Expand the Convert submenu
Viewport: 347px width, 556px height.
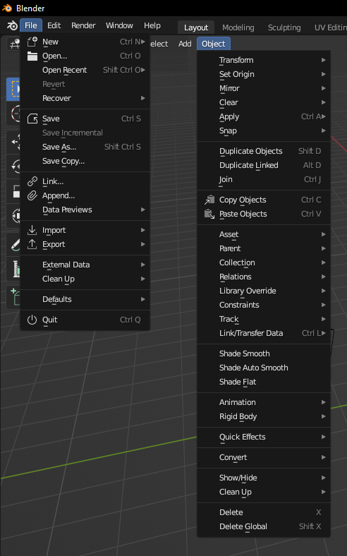point(264,457)
